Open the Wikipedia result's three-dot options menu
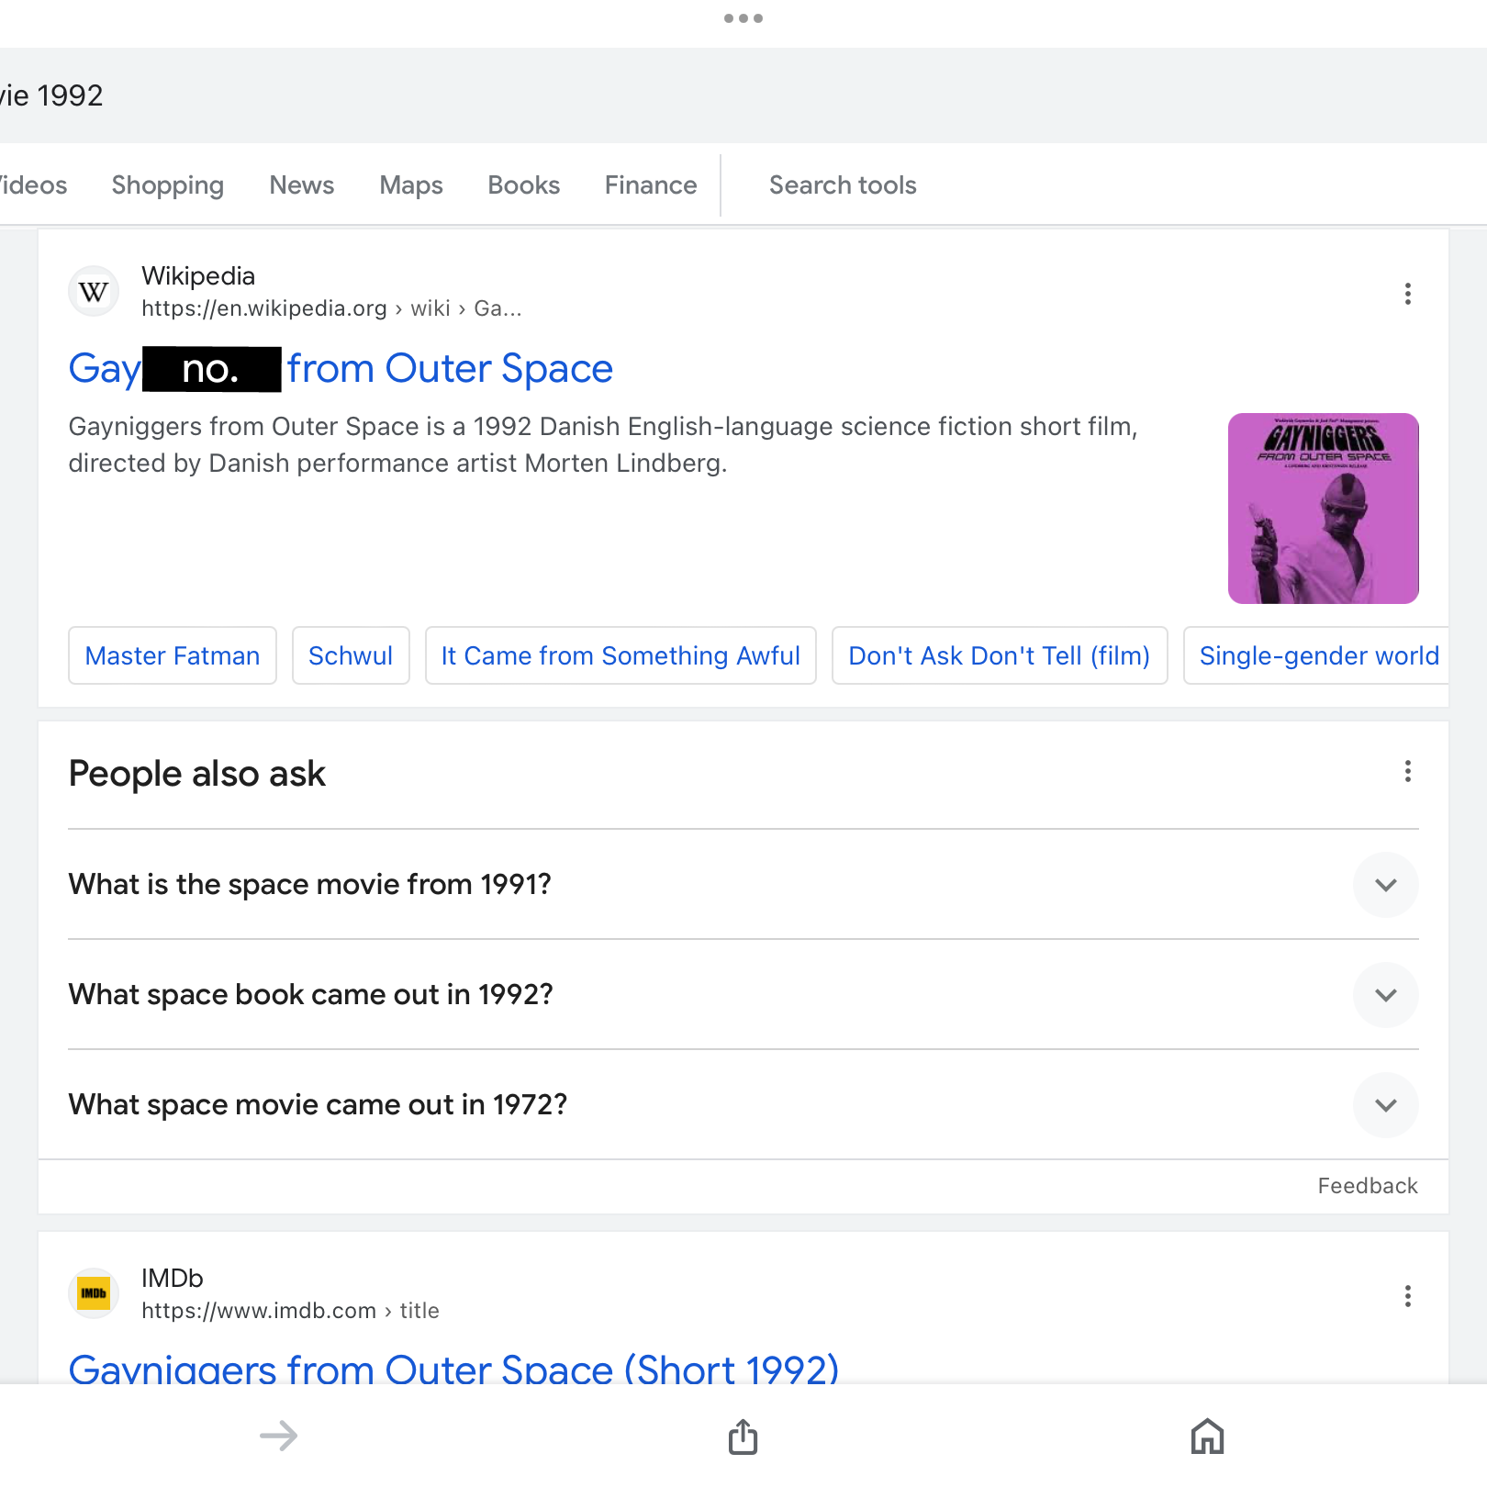 [x=1407, y=294]
